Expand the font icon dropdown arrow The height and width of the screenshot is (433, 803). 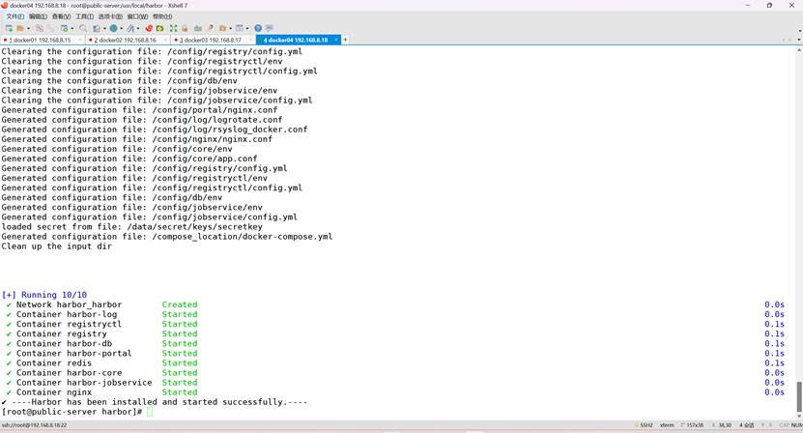[x=138, y=28]
